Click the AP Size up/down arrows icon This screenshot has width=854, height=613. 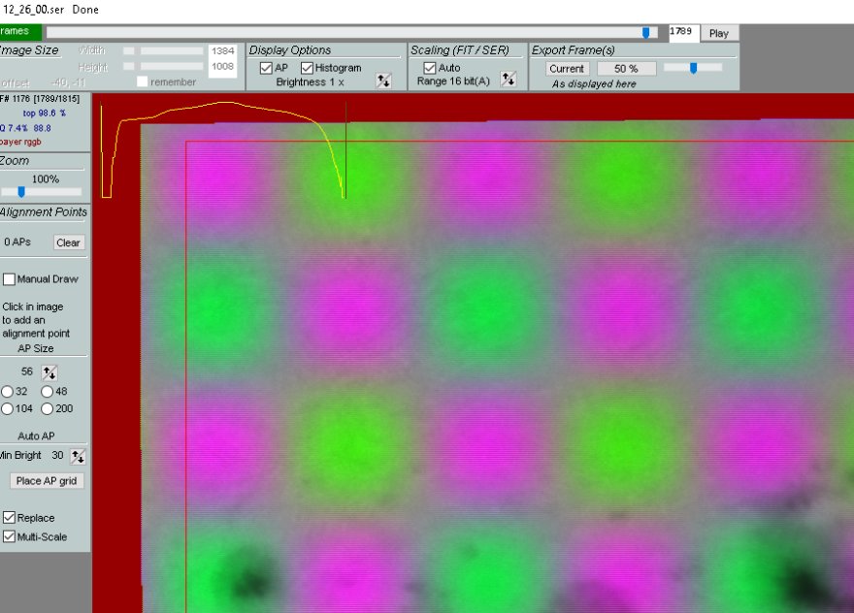click(x=49, y=372)
